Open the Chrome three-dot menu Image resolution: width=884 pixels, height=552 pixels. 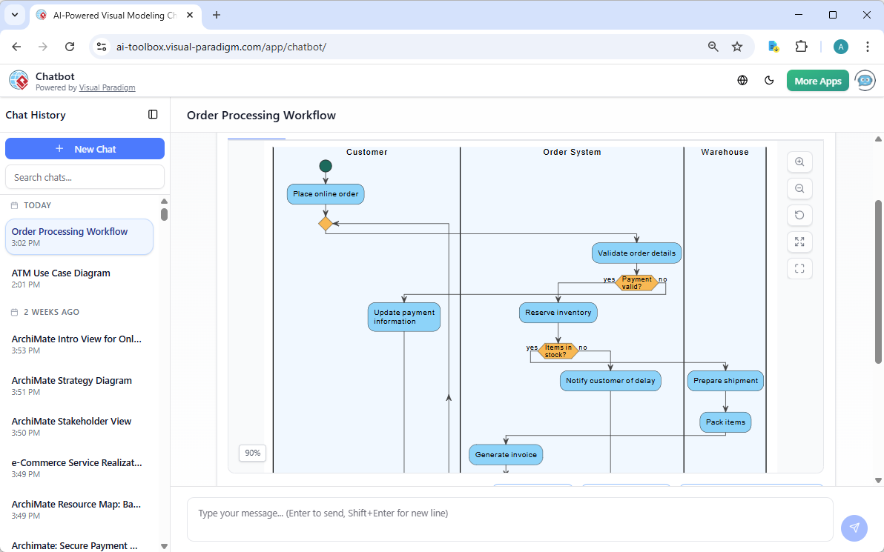868,46
